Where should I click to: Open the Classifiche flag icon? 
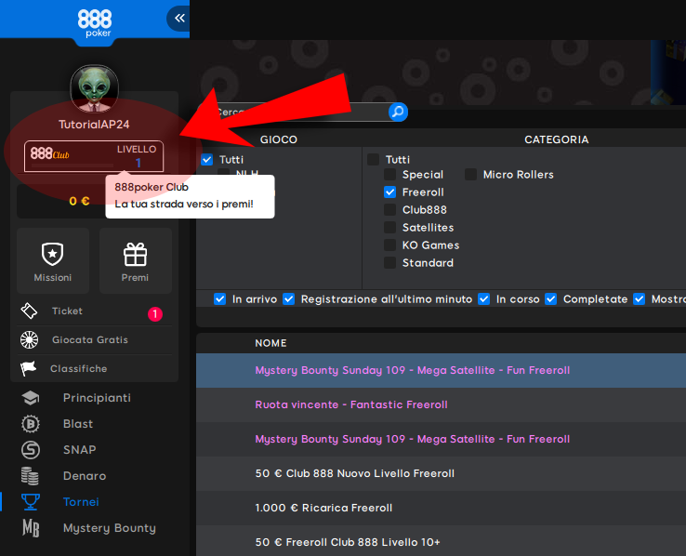[29, 368]
